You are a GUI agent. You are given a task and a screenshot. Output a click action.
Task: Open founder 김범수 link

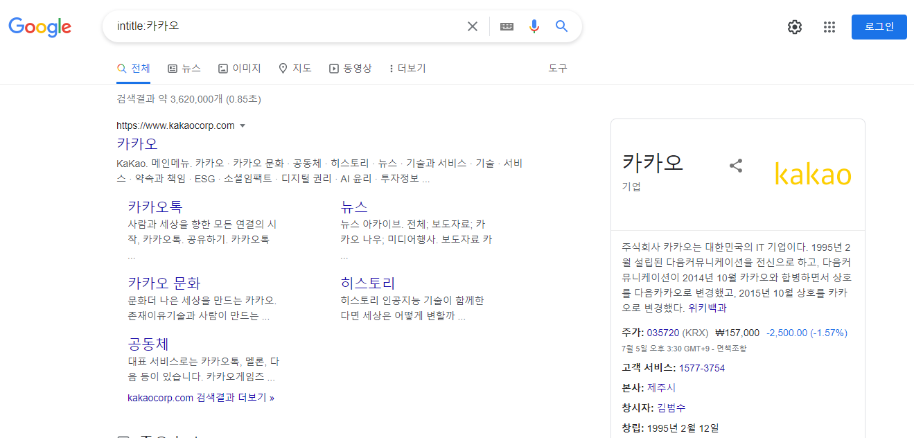(671, 408)
